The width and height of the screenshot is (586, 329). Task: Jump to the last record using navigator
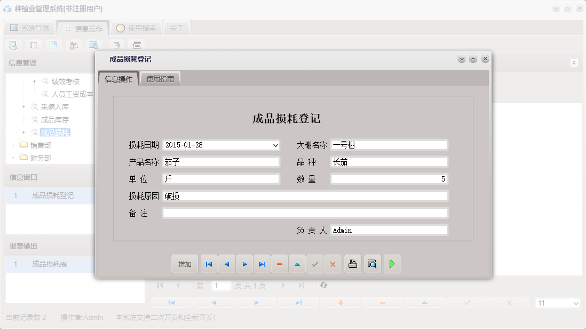tap(262, 264)
